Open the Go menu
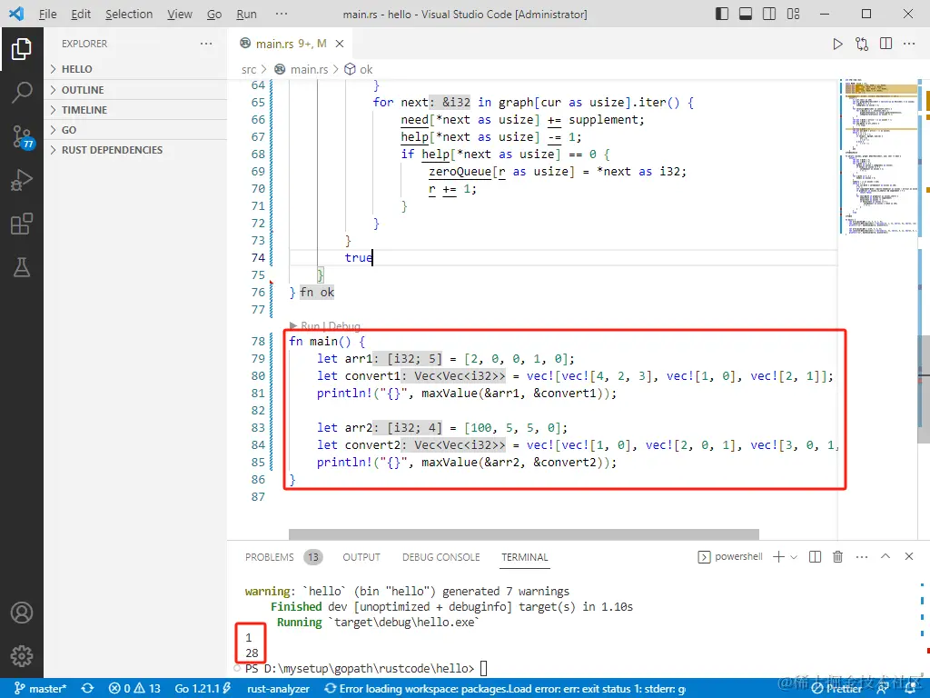The width and height of the screenshot is (930, 698). tap(214, 14)
